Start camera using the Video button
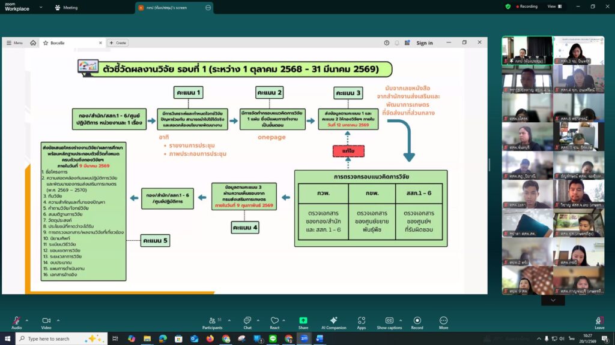 [46, 320]
